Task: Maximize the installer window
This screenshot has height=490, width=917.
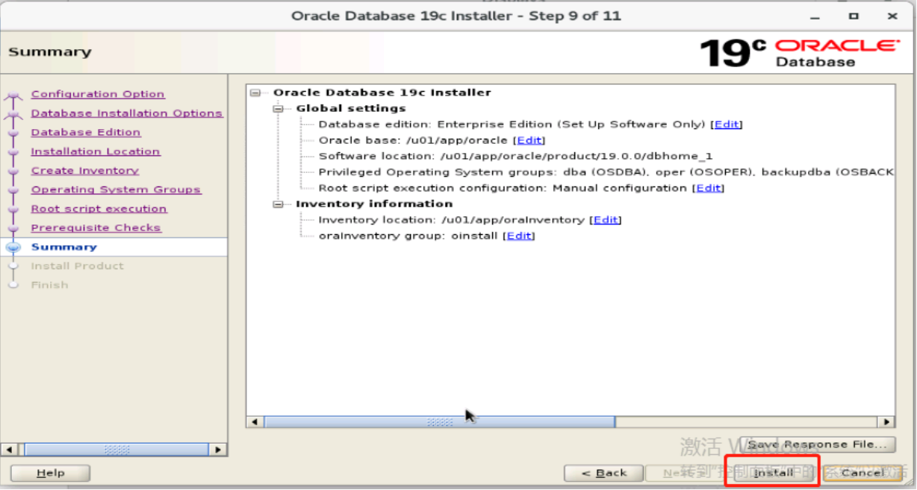Action: (x=854, y=16)
